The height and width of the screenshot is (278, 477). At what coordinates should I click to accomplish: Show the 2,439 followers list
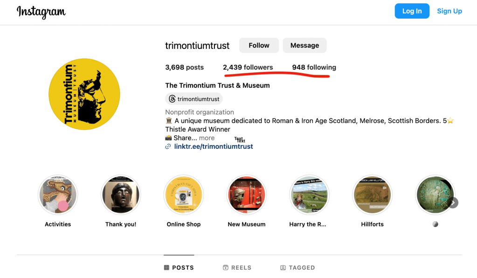(248, 67)
